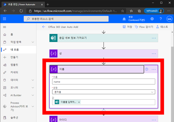Screen dimensions: 174x122
Task: Click the environment Contoso icon
Action: [x=124, y=19]
